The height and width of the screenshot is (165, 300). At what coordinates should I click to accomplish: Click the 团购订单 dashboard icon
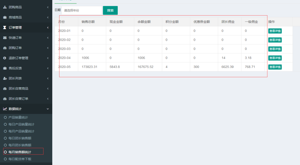point(5,48)
